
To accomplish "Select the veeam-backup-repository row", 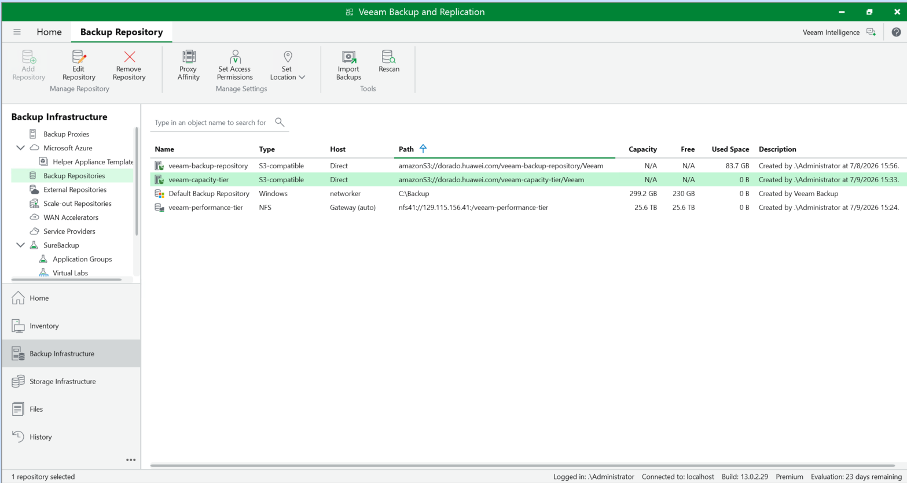I will [x=528, y=165].
